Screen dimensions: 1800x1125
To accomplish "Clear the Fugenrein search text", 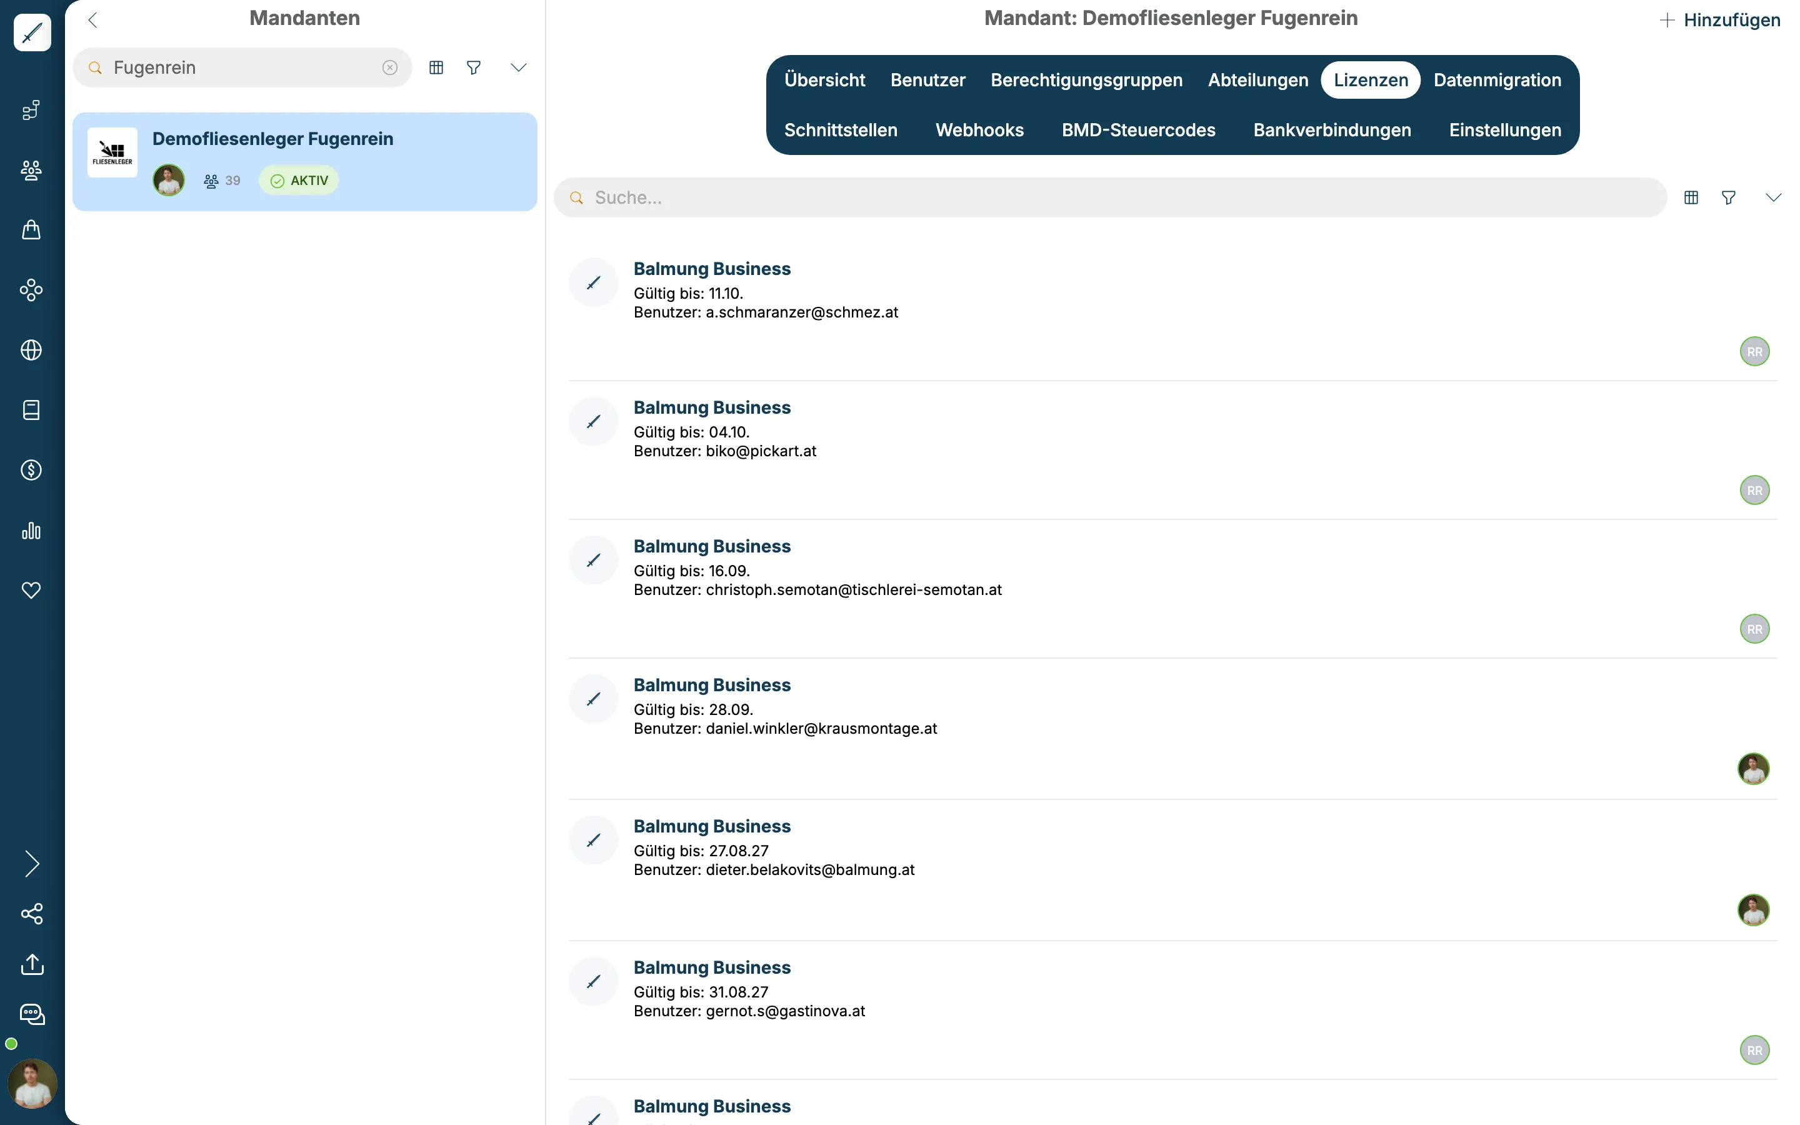I will (x=390, y=67).
